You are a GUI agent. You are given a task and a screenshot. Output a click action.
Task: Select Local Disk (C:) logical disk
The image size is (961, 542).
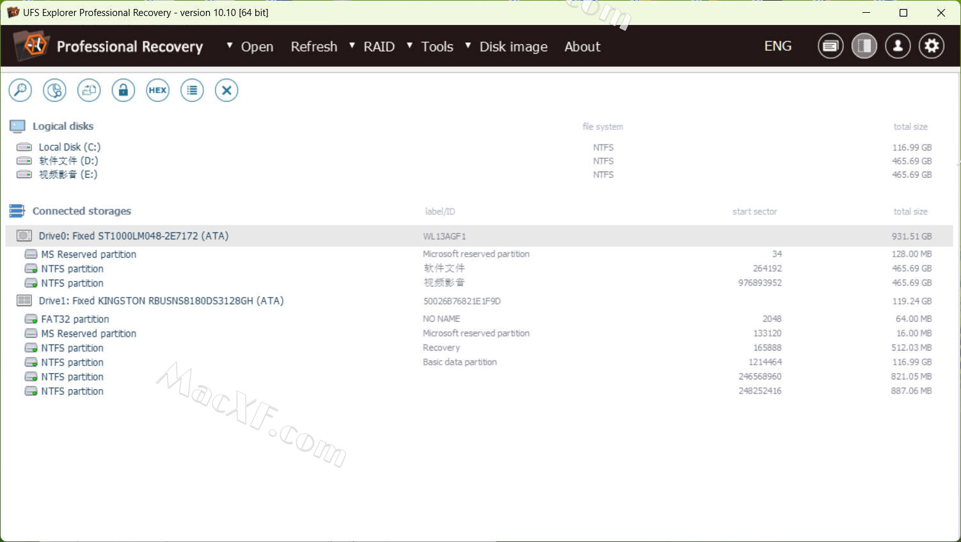coord(69,147)
